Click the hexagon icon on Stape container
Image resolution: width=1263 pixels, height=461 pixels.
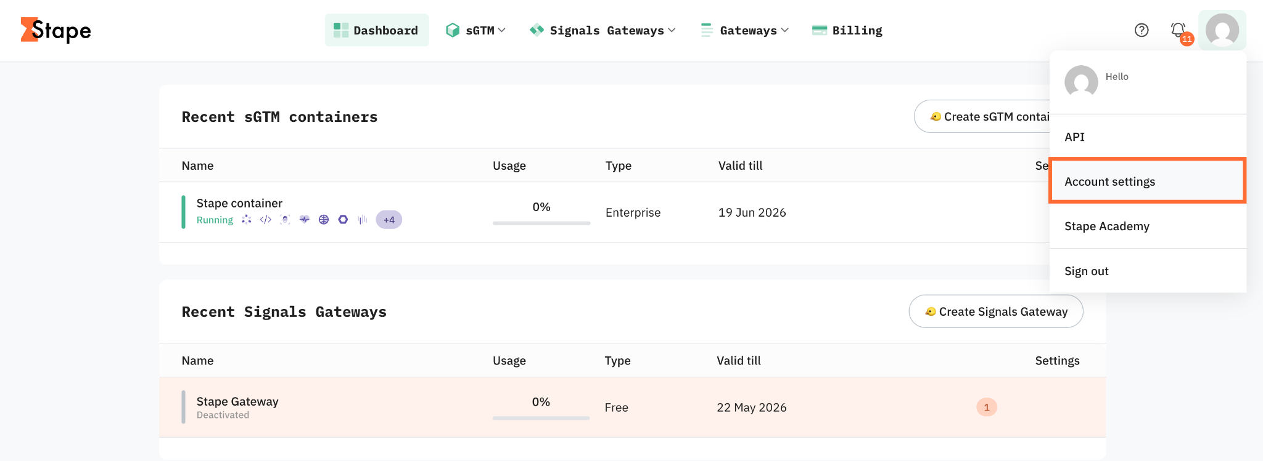coord(343,220)
